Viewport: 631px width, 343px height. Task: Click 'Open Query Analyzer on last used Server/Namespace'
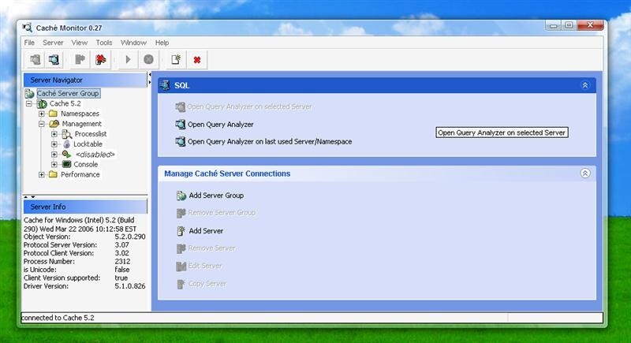click(270, 142)
